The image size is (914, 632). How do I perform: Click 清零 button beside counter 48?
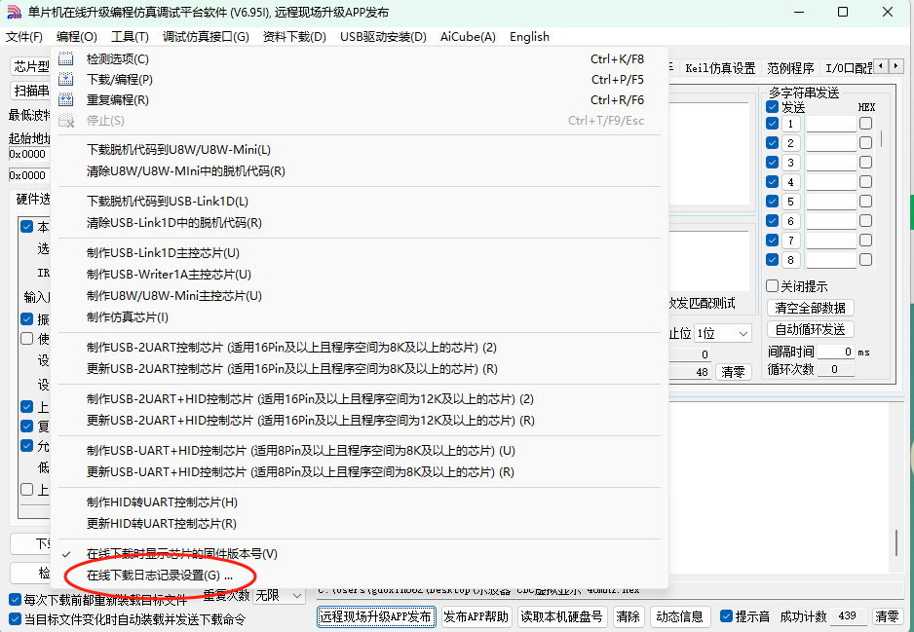click(x=734, y=372)
